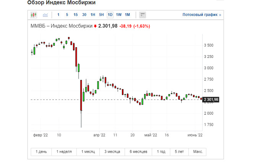Switch to area chart type
The width and height of the screenshot is (258, 163).
click(x=45, y=15)
